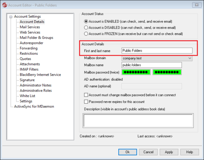This screenshot has height=160, width=204.
Task: Go to Mail Folder & Groups
Action: tap(36, 38)
